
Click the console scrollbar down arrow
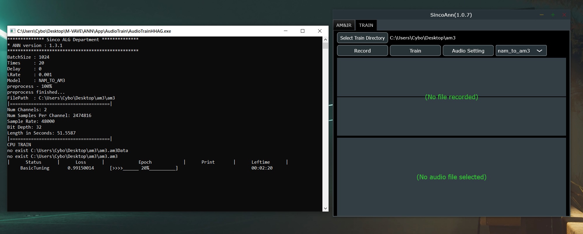[325, 208]
